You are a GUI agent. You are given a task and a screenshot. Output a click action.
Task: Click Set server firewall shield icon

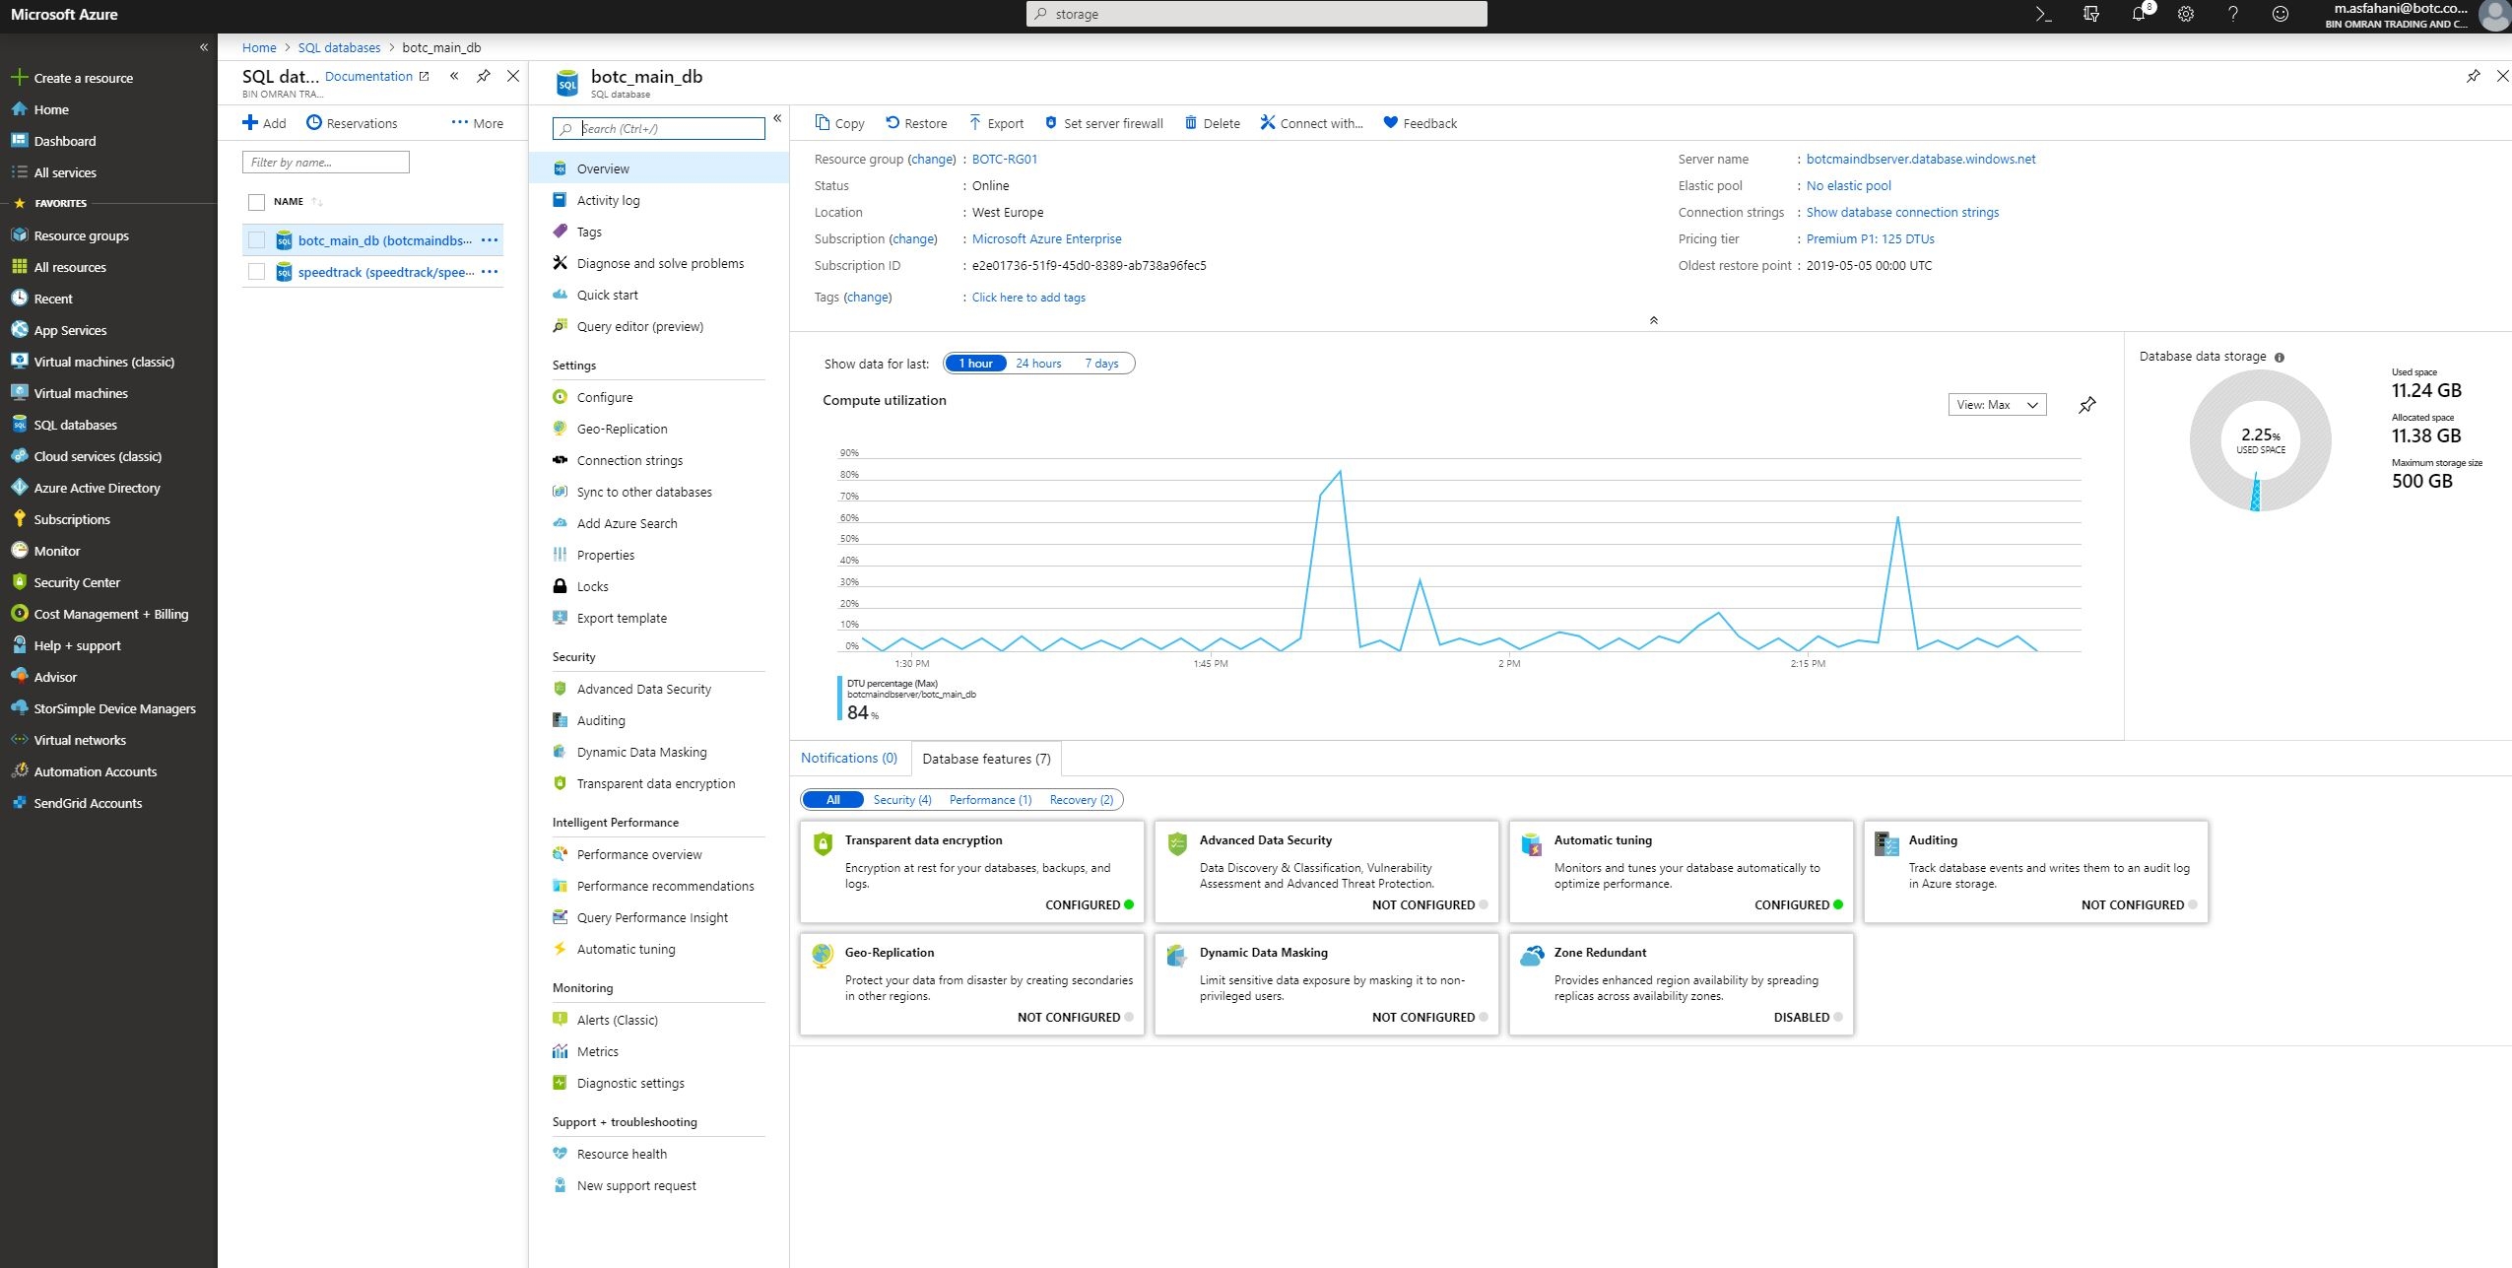(x=1050, y=123)
